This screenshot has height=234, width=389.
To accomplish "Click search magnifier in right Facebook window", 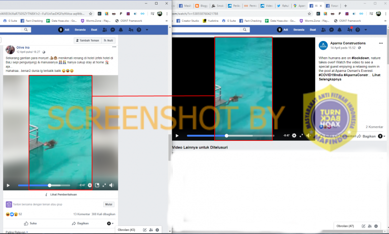I will point(245,29).
